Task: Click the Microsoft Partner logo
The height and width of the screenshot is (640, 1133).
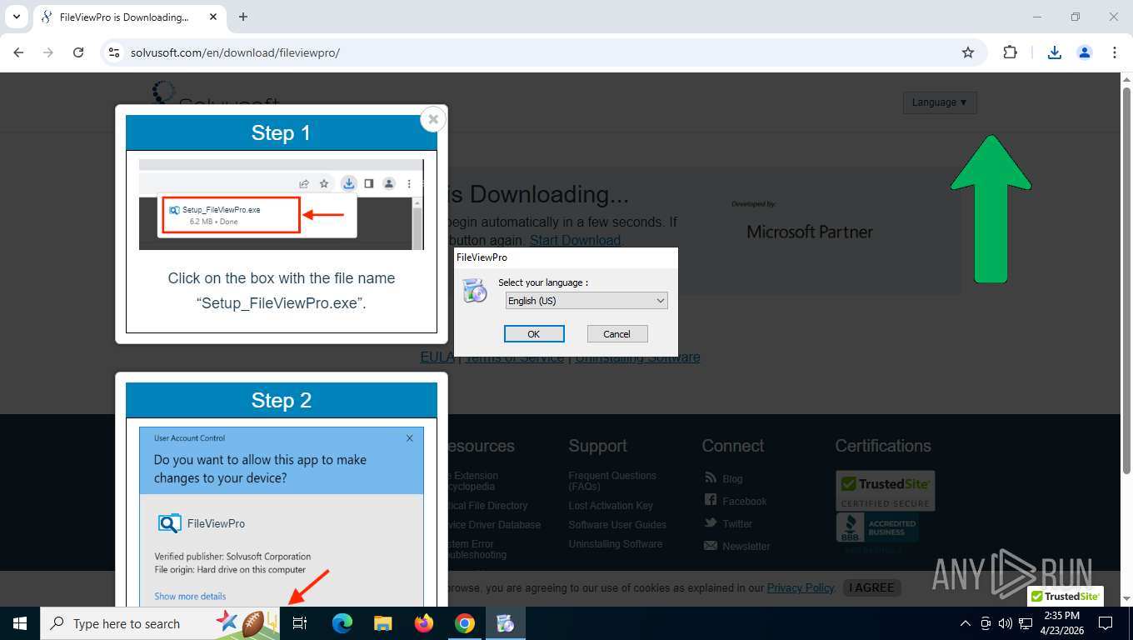Action: pos(810,232)
